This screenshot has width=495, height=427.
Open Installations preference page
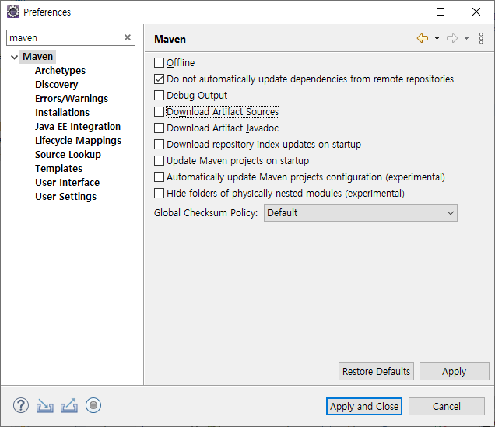click(x=62, y=113)
